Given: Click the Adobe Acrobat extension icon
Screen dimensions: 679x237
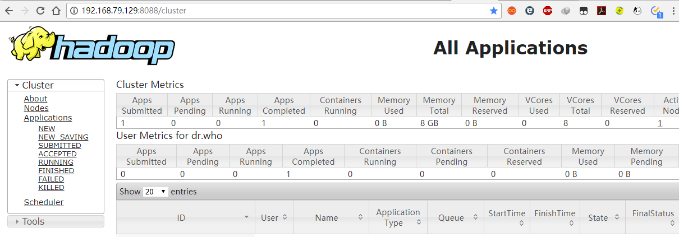Looking at the screenshot, I should pos(602,11).
